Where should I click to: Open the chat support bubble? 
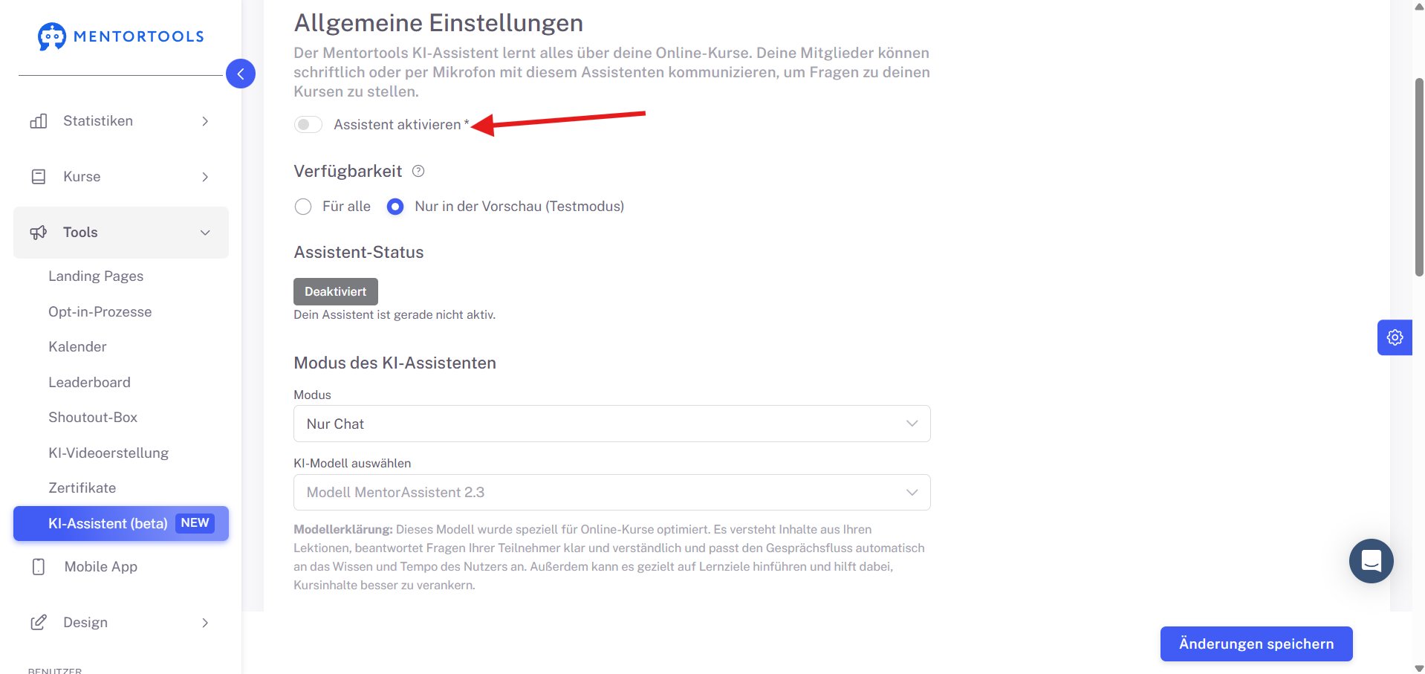1371,561
